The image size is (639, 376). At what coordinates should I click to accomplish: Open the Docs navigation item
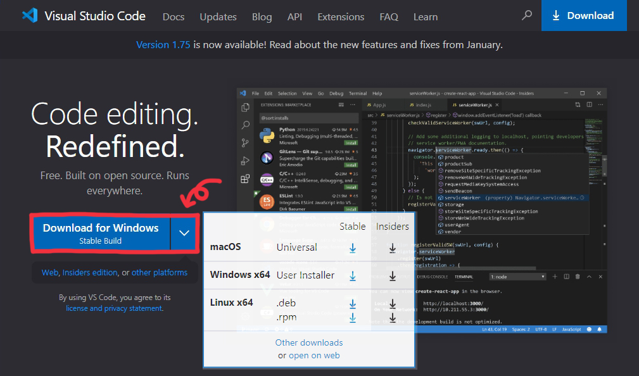pyautogui.click(x=174, y=16)
